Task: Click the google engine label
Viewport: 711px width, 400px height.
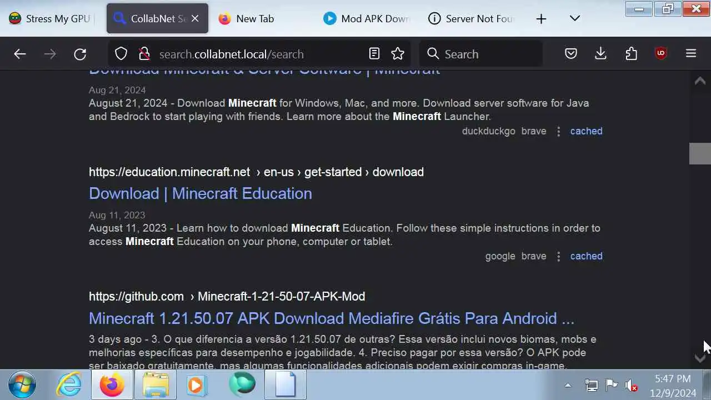Action: (x=500, y=256)
